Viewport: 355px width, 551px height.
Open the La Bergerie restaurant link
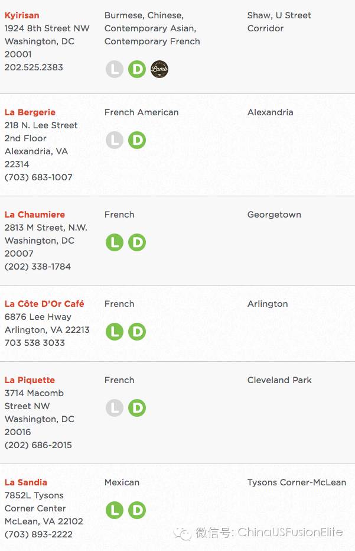coord(30,112)
